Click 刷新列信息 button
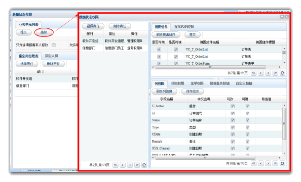Viewport: 301px width, 182px height. 164,92
